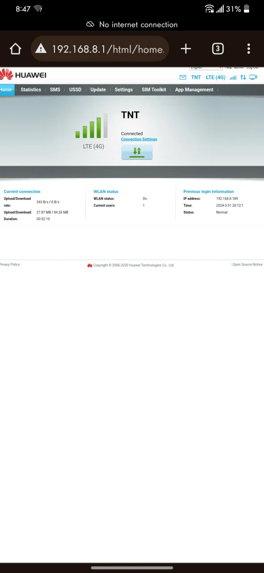This screenshot has height=573, width=264.
Task: Open the App Management tab
Action: click(194, 90)
